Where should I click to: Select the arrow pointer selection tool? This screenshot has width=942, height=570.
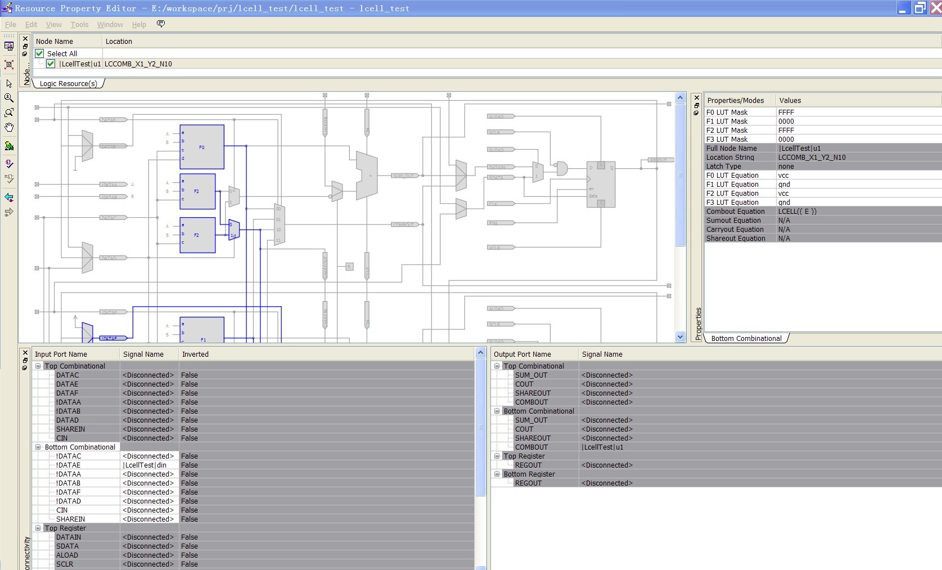(9, 84)
